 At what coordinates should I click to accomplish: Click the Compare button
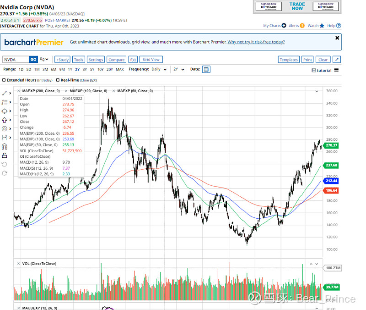(x=117, y=60)
